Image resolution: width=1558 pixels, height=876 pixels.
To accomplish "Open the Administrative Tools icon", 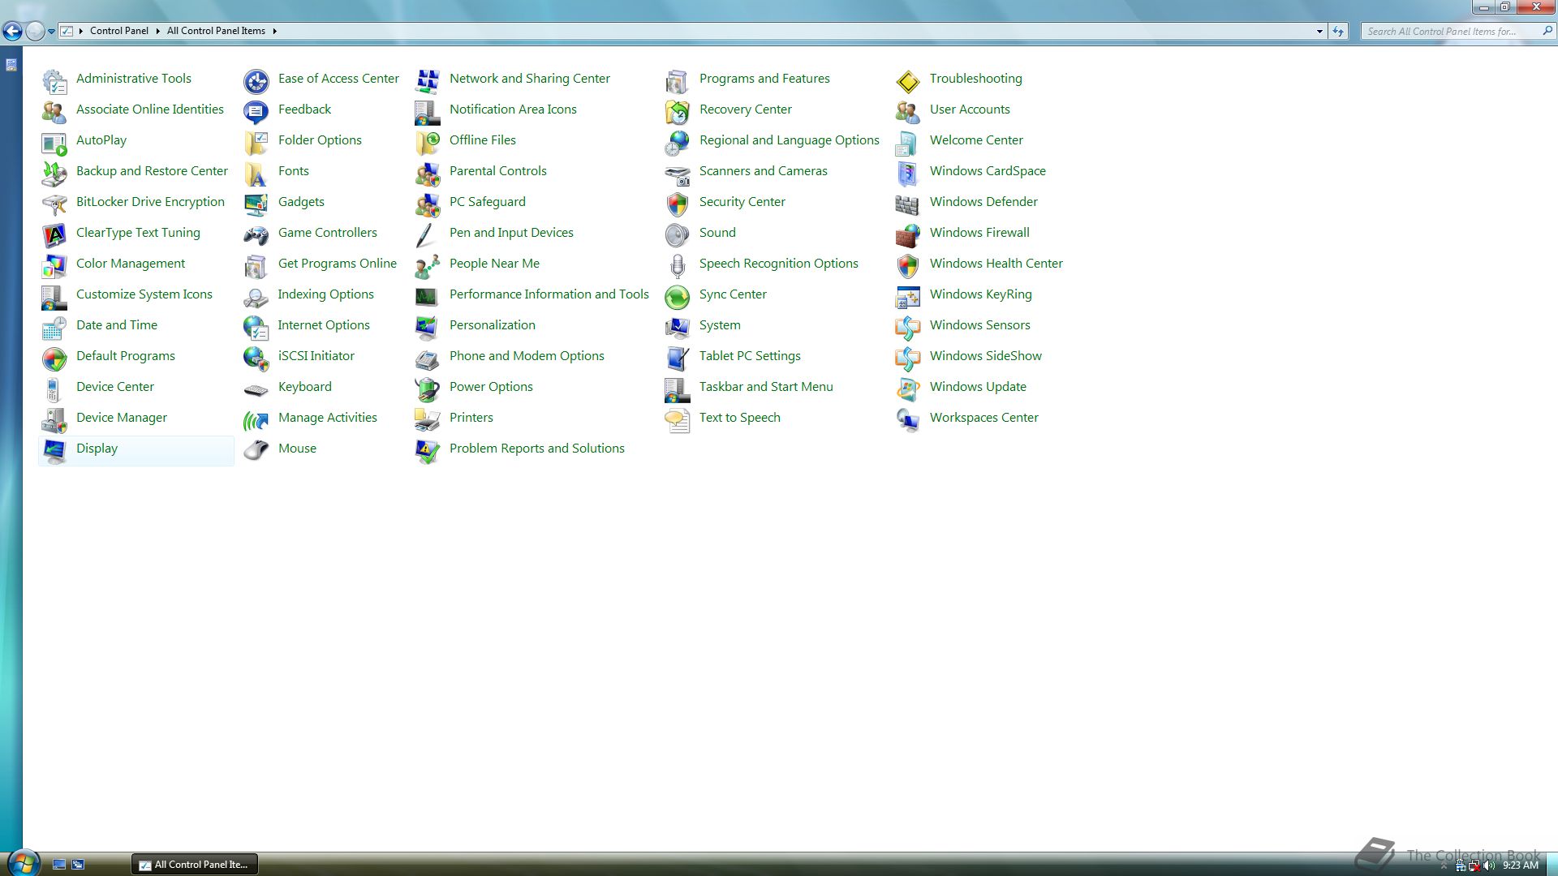I will [54, 80].
